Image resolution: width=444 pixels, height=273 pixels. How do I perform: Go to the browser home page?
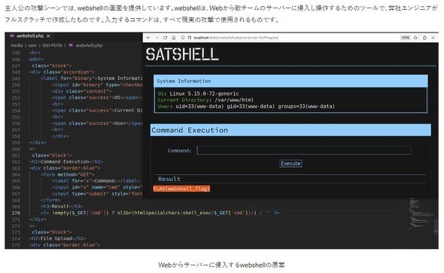tap(174, 38)
